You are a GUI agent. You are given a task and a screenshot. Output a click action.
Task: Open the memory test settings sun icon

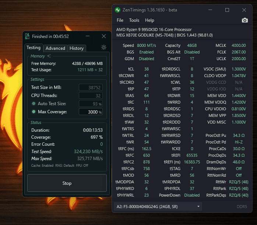[x=104, y=47]
